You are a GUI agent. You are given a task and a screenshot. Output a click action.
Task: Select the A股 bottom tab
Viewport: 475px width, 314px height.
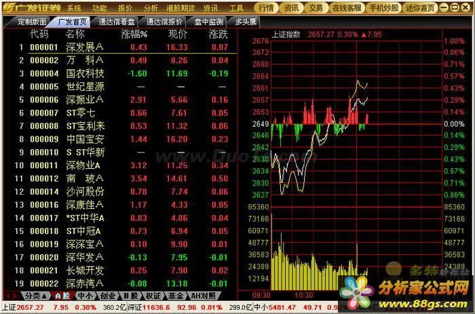(x=62, y=296)
